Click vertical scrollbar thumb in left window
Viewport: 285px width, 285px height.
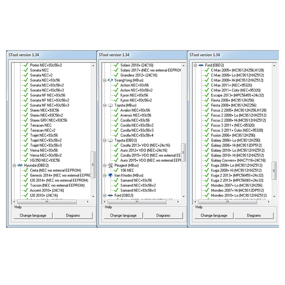[x=93, y=165]
